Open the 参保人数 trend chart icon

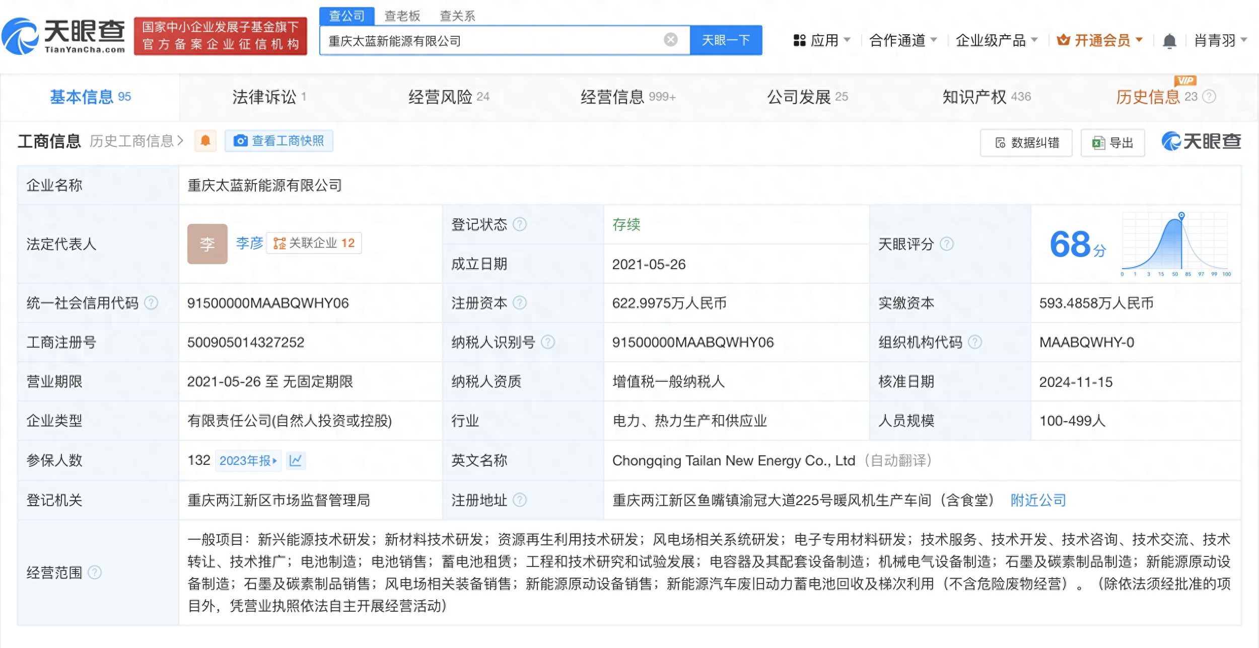click(x=296, y=460)
